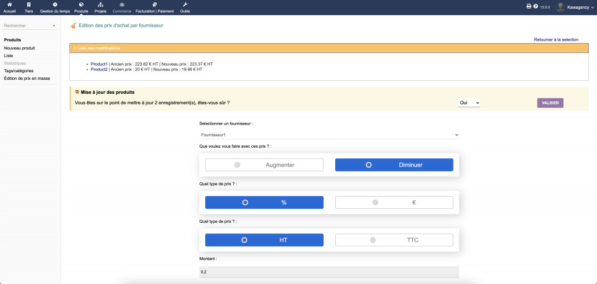Open Facturation | Paiement module icon
The image size is (597, 284).
click(x=154, y=5)
